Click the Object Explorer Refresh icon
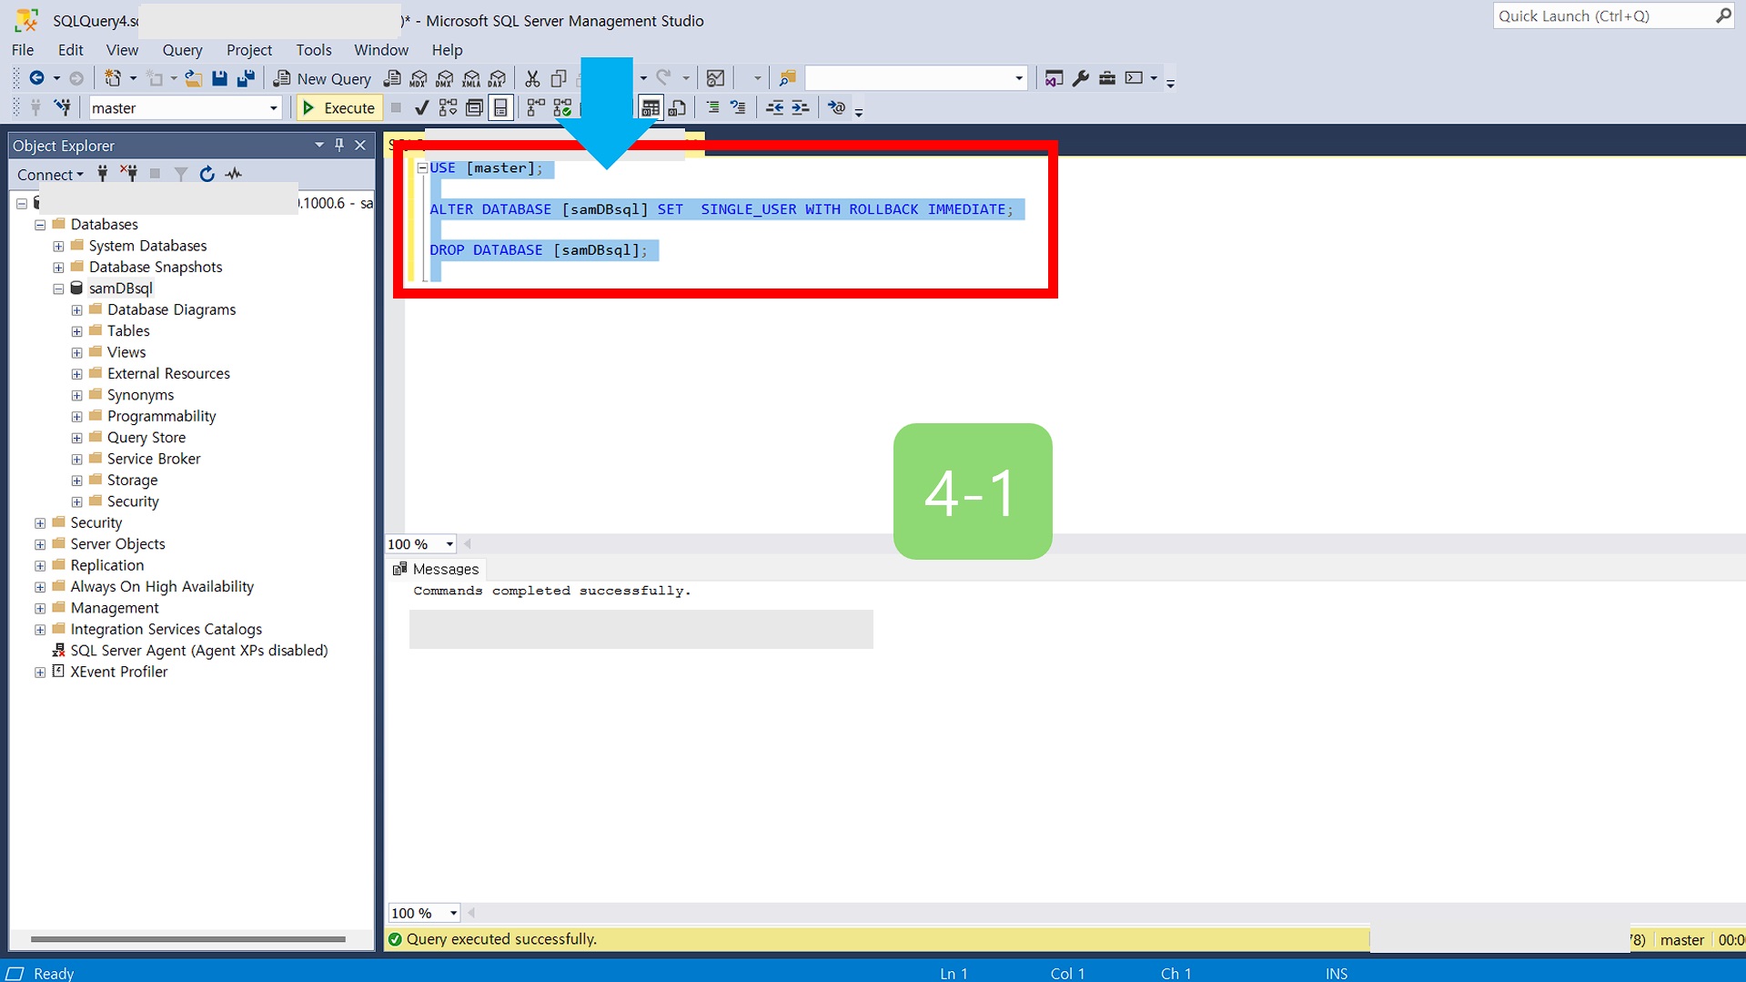Image resolution: width=1746 pixels, height=982 pixels. 207,174
